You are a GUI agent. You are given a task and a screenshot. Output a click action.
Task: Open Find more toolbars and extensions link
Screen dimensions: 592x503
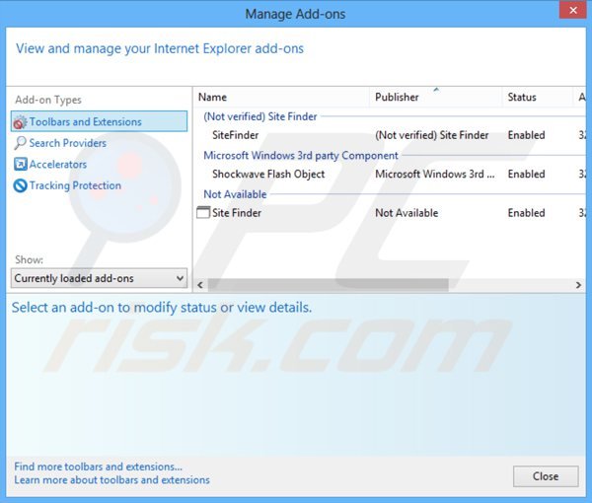pyautogui.click(x=98, y=467)
